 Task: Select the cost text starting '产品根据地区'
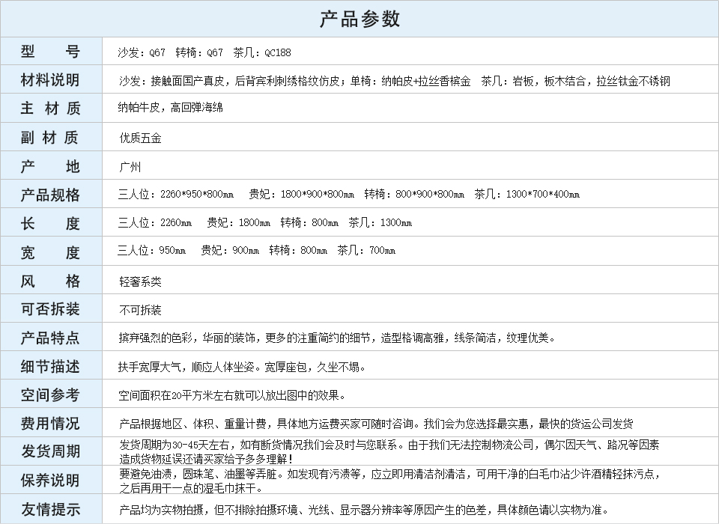(376, 424)
